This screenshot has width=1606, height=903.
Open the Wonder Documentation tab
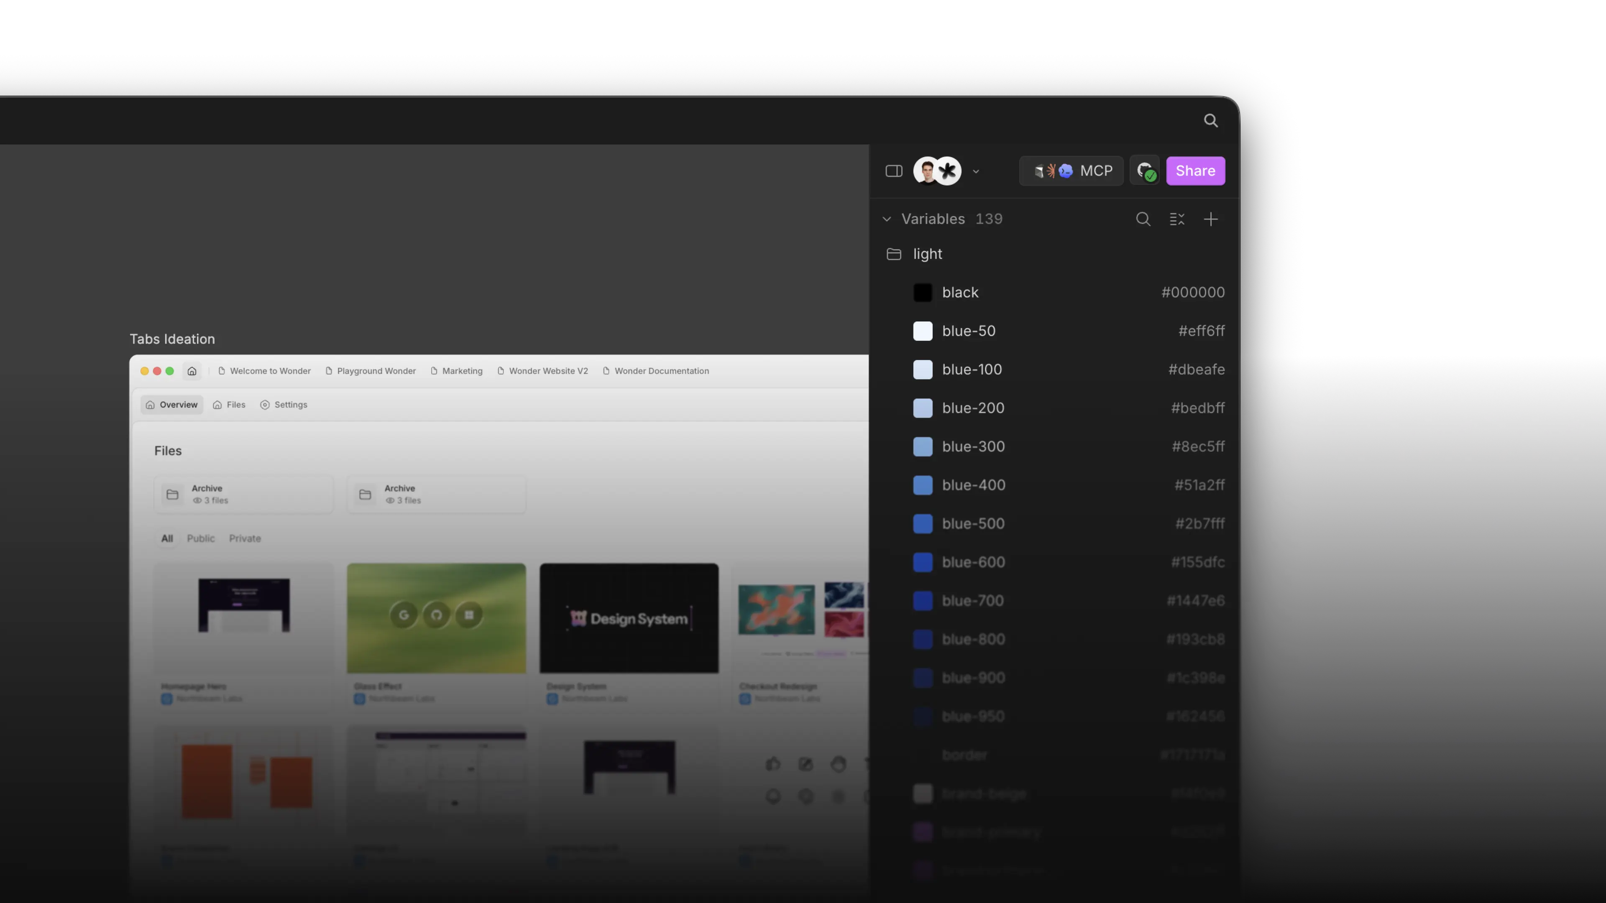pos(656,371)
